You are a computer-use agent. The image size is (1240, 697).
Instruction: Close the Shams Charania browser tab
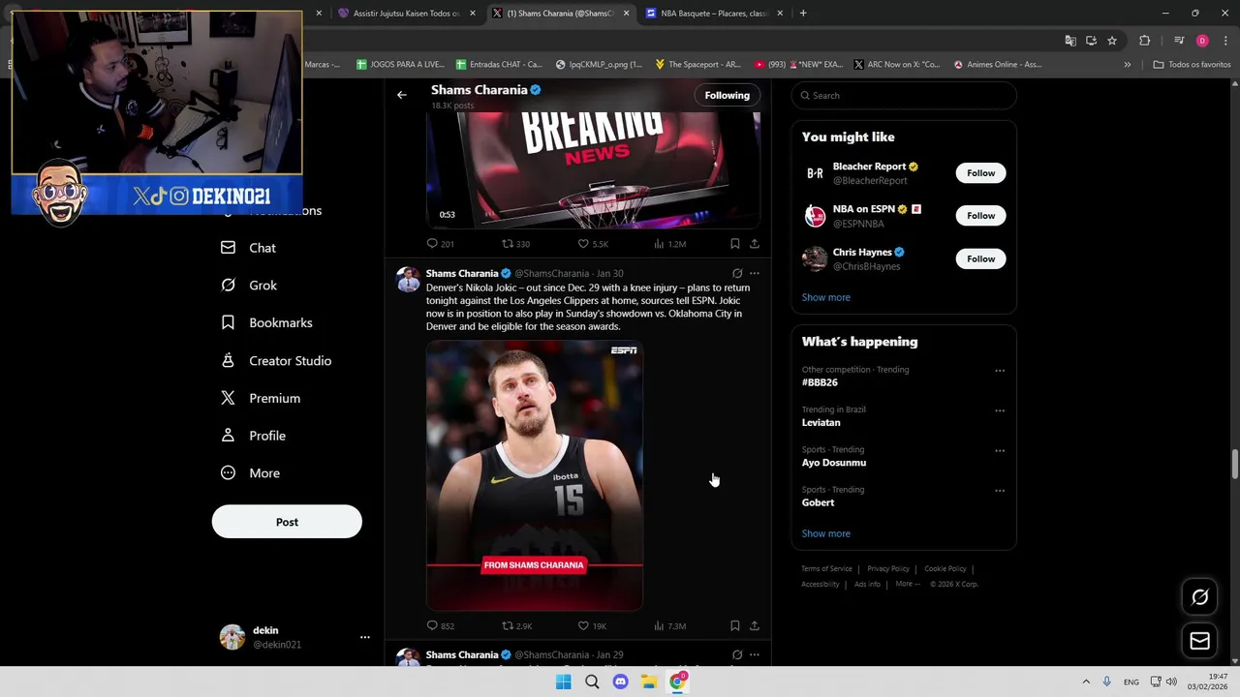pyautogui.click(x=626, y=14)
